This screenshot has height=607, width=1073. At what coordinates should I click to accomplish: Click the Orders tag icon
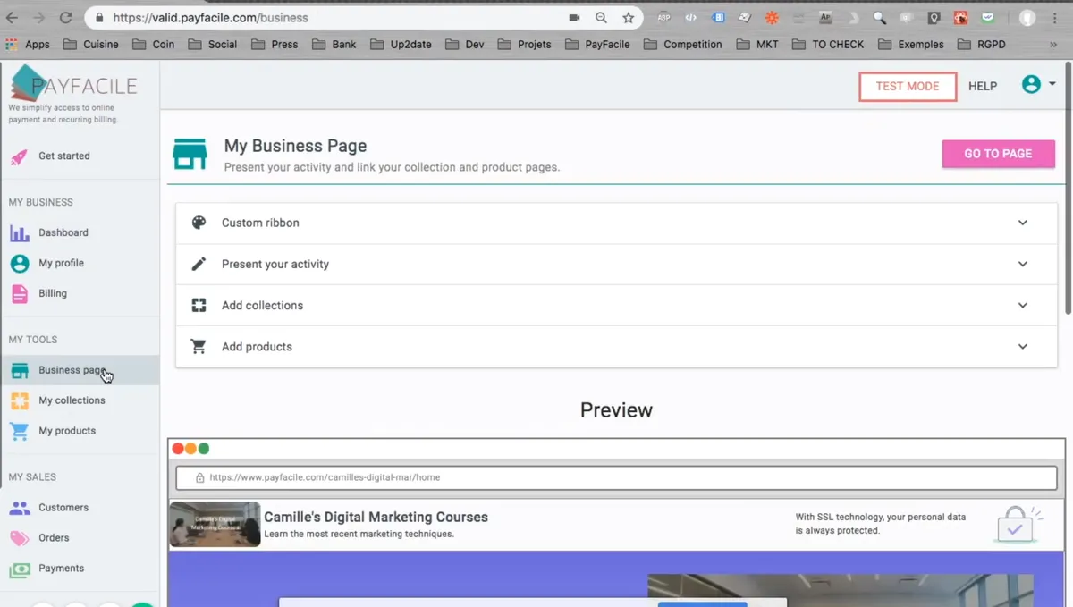point(19,538)
